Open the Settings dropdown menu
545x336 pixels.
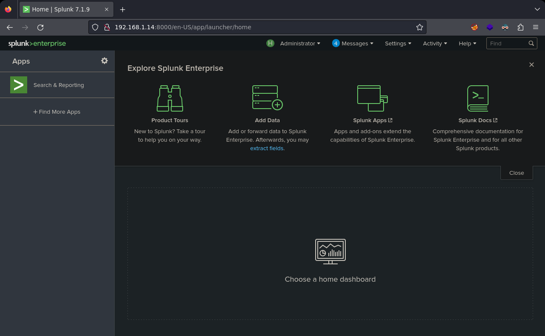(x=398, y=43)
